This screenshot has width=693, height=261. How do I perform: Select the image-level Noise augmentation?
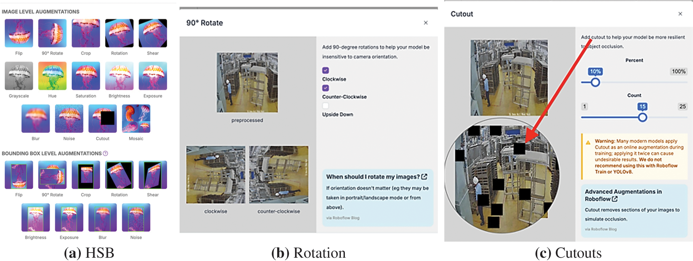pos(69,118)
